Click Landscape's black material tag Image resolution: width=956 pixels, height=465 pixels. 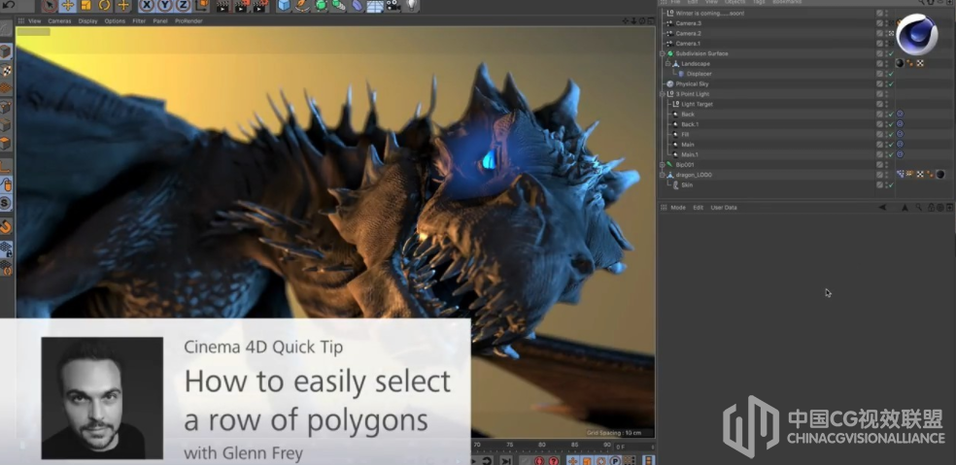pyautogui.click(x=900, y=63)
